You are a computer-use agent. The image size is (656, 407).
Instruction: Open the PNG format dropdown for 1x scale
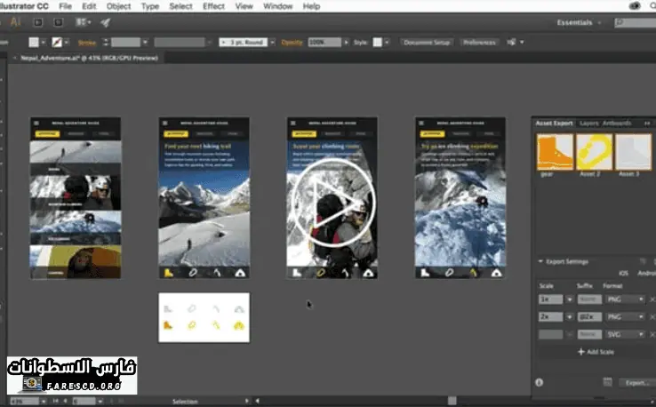[625, 299]
